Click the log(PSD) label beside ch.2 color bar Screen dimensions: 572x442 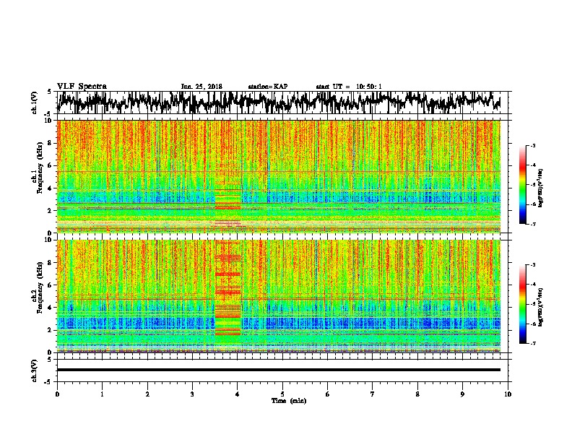tap(541, 307)
